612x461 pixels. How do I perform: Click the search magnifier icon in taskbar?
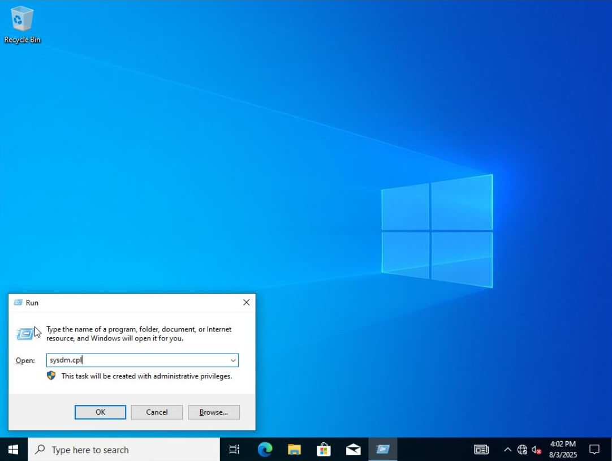tap(40, 450)
